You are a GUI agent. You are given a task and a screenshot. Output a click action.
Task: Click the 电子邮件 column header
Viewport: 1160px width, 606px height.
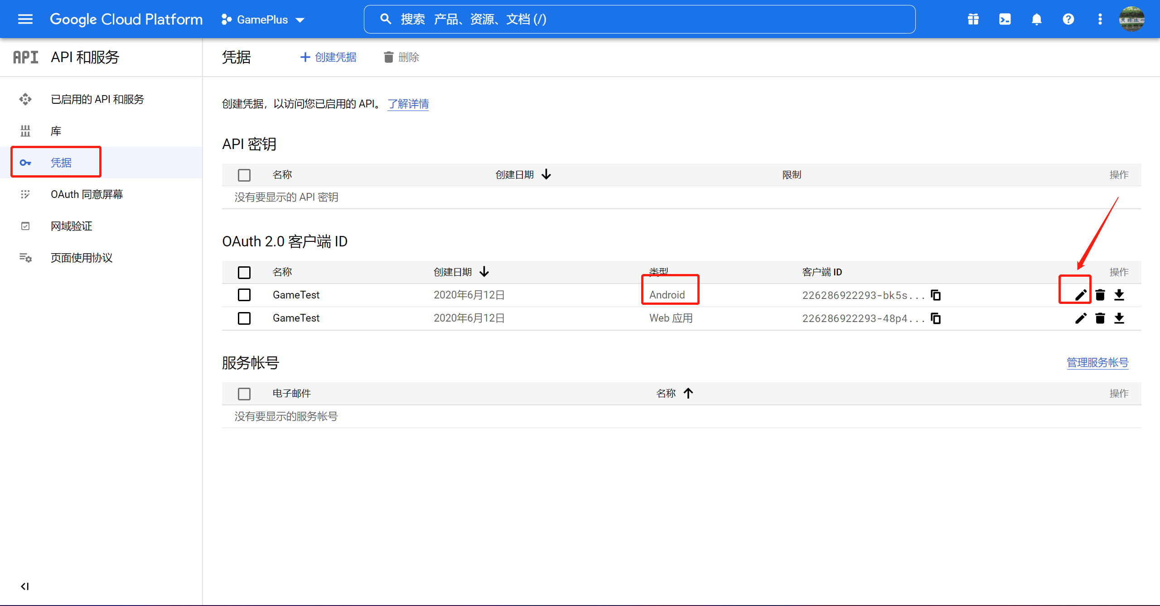(291, 393)
